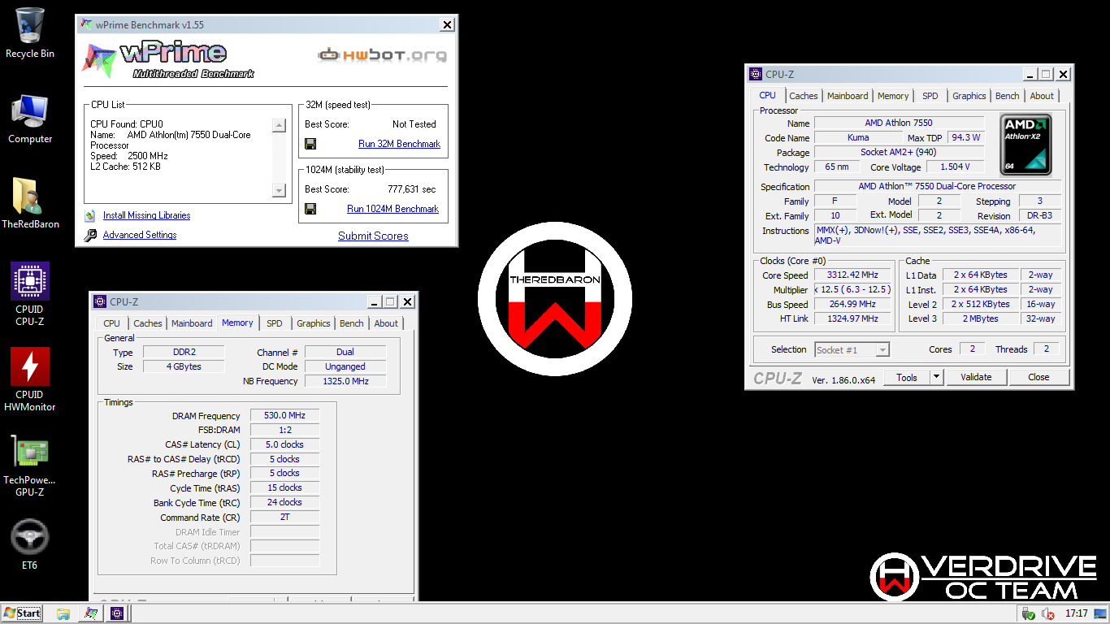Click the AMD Athlon X2 processor logo
The width and height of the screenshot is (1110, 624).
point(1025,145)
